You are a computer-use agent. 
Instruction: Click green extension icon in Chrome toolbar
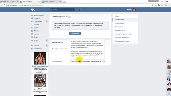[159, 5]
